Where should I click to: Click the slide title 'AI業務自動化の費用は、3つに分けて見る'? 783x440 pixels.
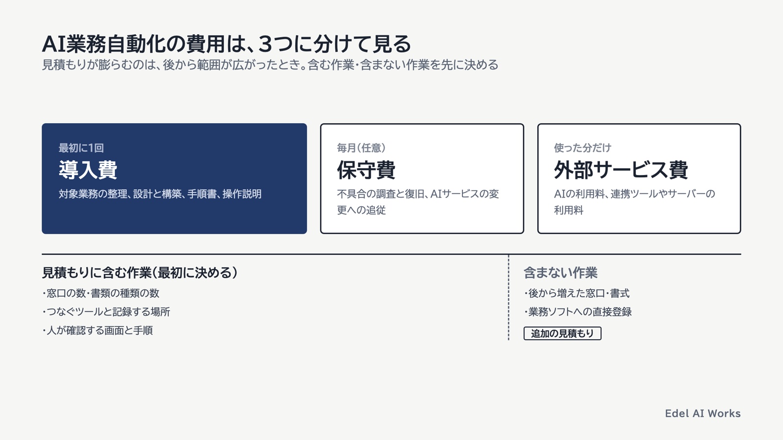227,44
